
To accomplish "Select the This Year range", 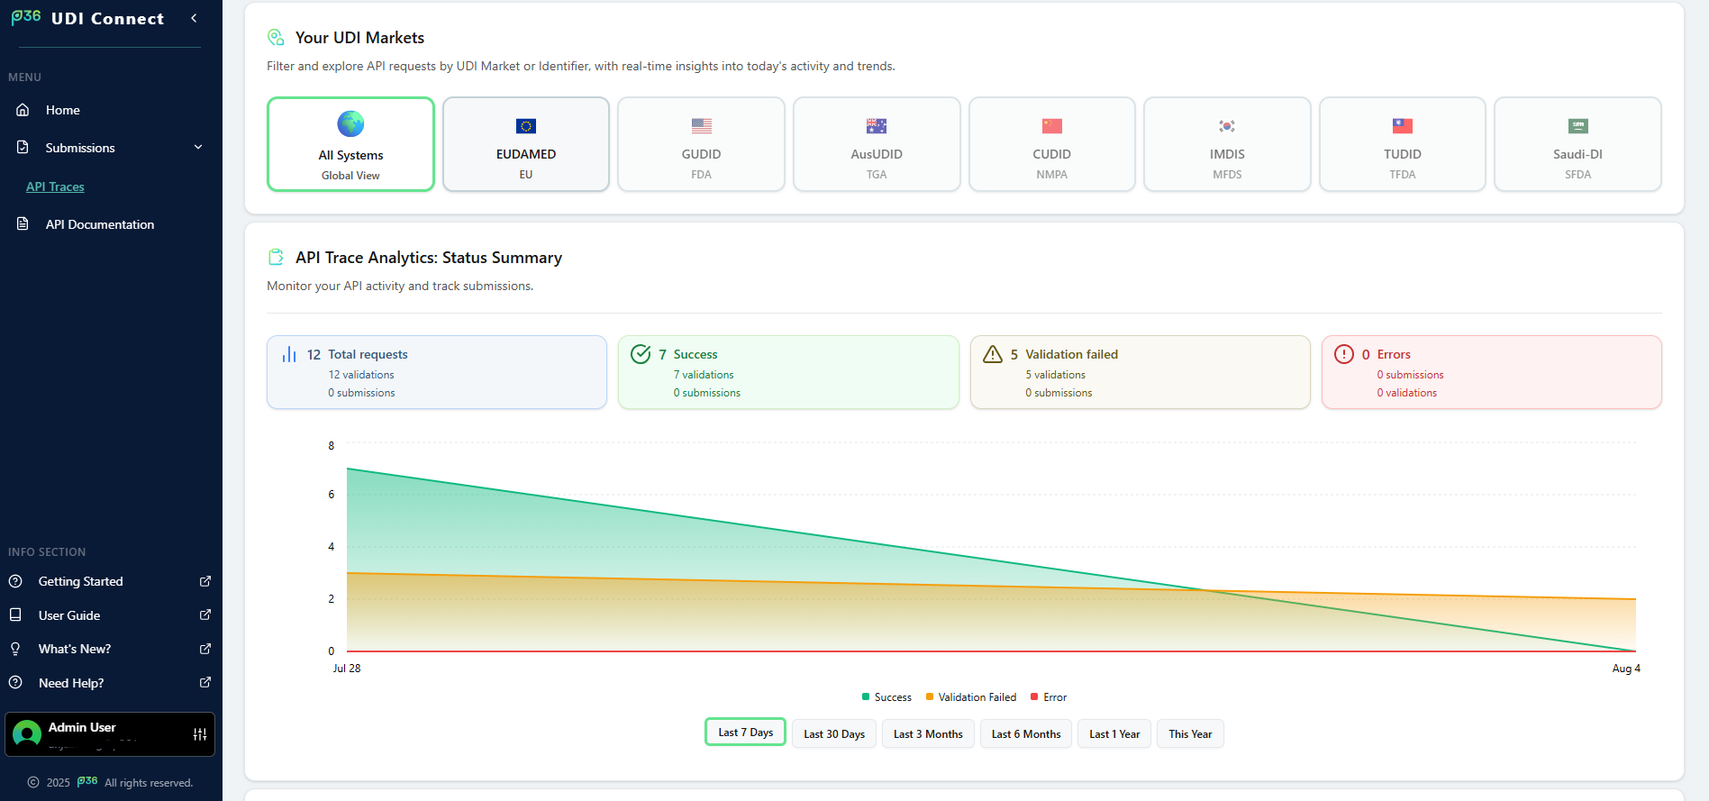I will [1190, 733].
